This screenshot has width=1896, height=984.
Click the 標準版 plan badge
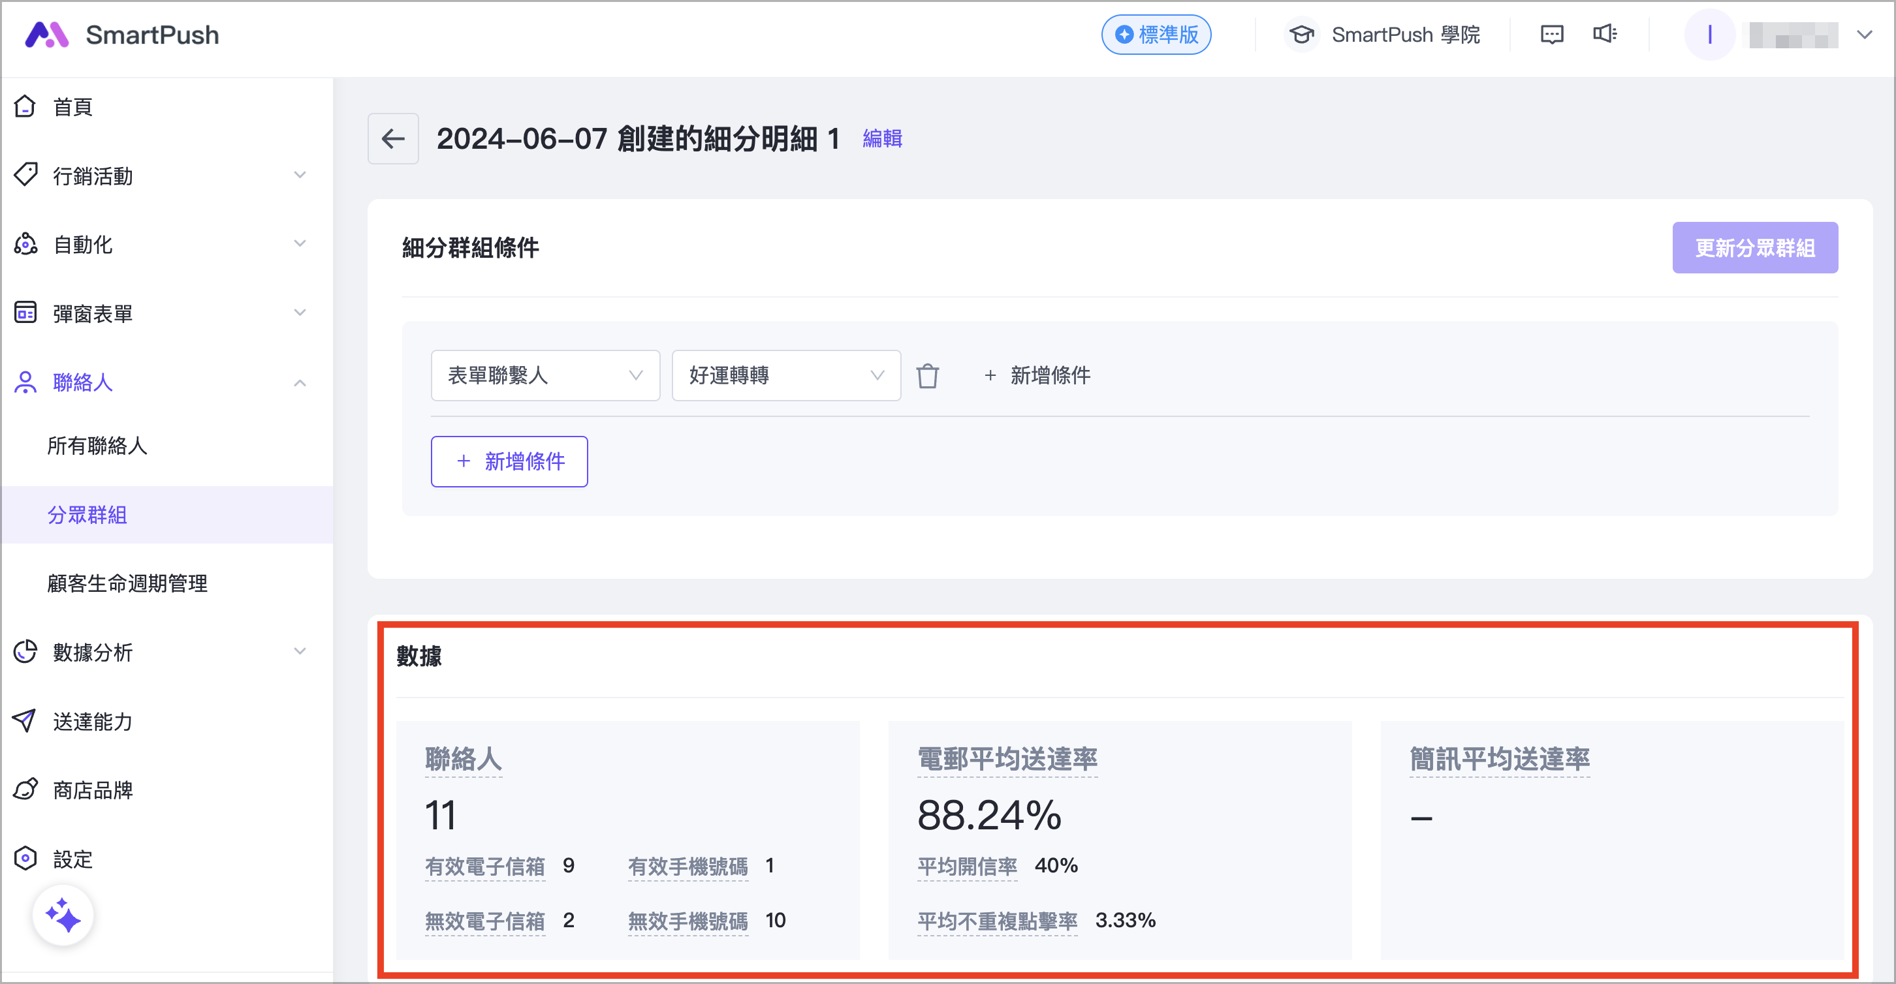point(1156,35)
